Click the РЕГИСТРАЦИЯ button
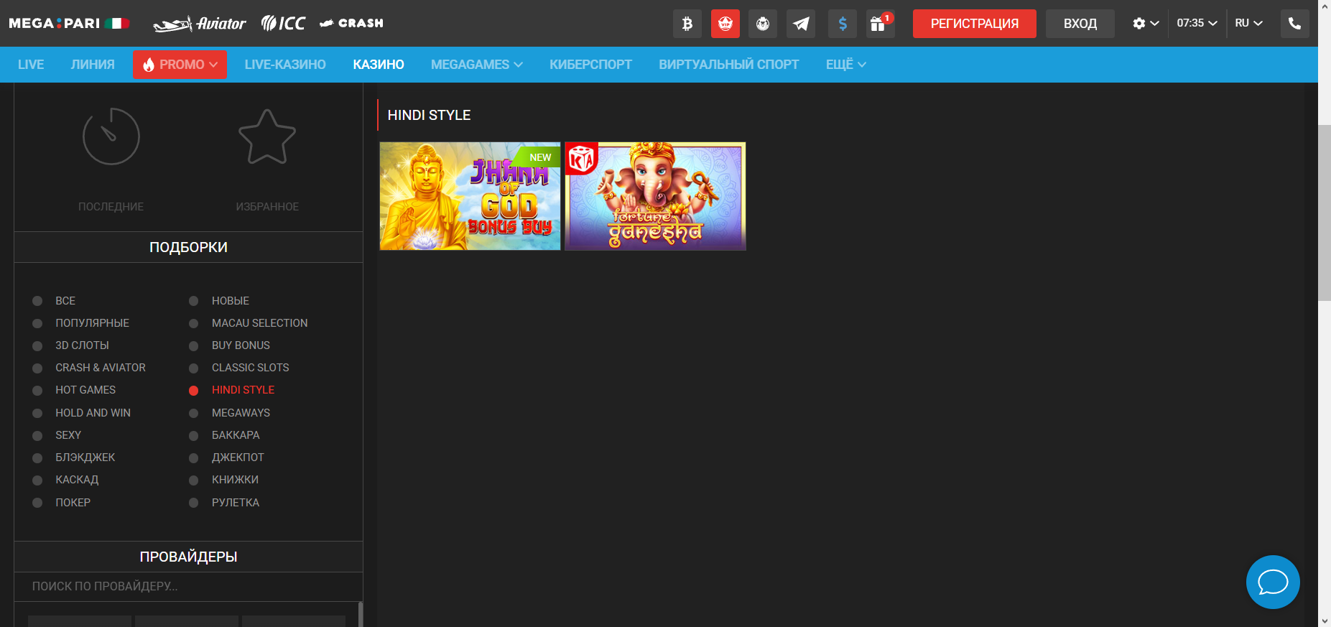The height and width of the screenshot is (627, 1331). click(974, 24)
